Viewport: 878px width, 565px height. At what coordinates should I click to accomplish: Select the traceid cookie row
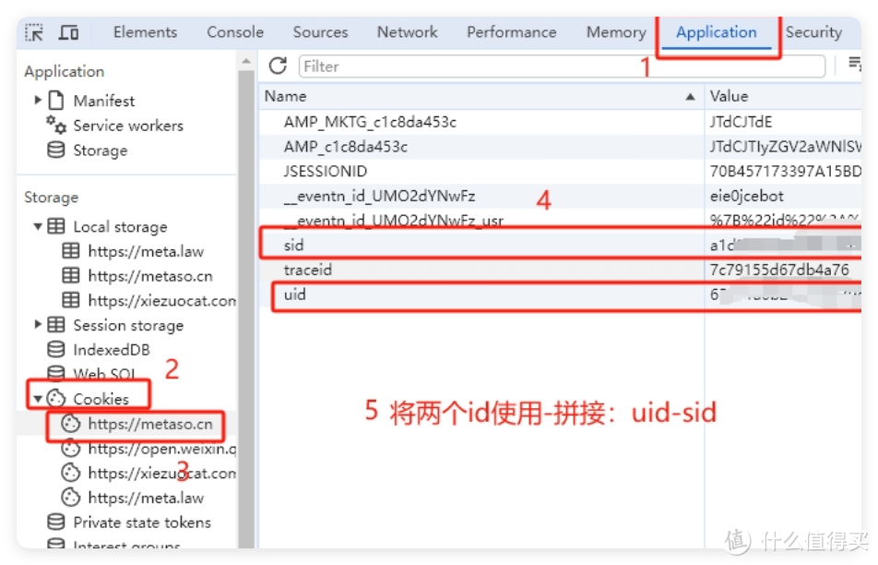pos(560,270)
